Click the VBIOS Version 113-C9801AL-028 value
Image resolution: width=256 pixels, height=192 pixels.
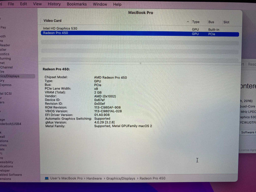pyautogui.click(x=108, y=111)
